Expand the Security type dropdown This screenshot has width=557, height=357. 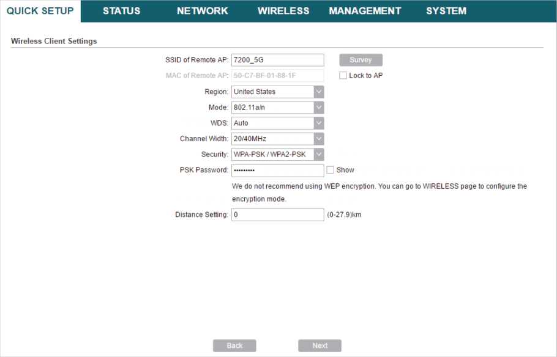point(277,155)
